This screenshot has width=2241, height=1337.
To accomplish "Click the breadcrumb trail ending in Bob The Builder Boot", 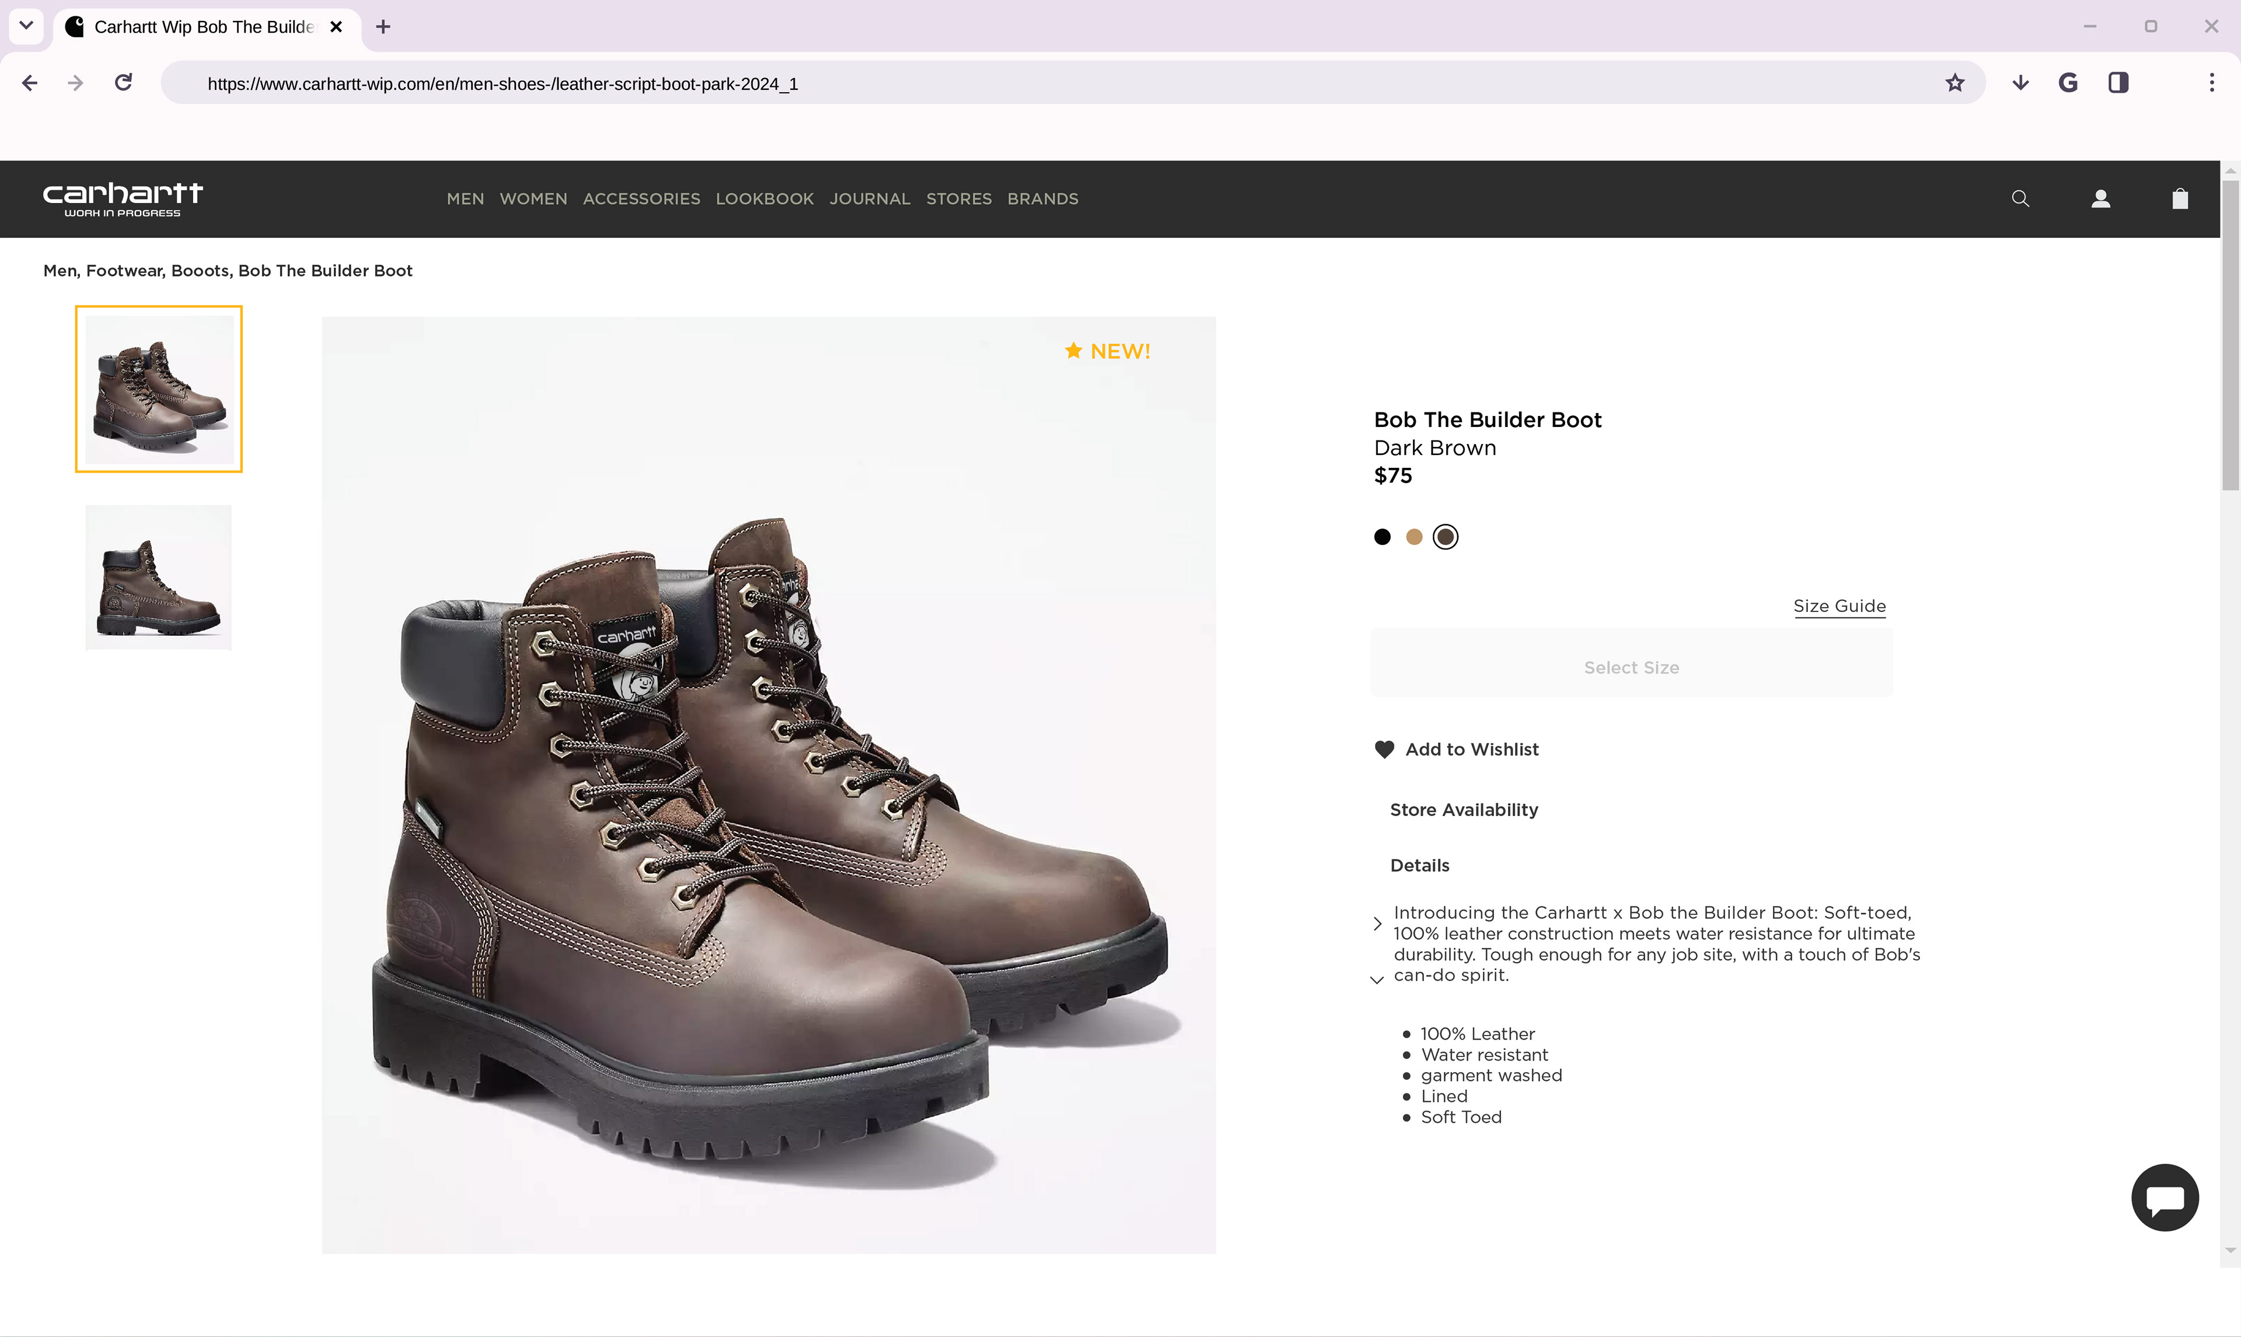I will pyautogui.click(x=228, y=270).
